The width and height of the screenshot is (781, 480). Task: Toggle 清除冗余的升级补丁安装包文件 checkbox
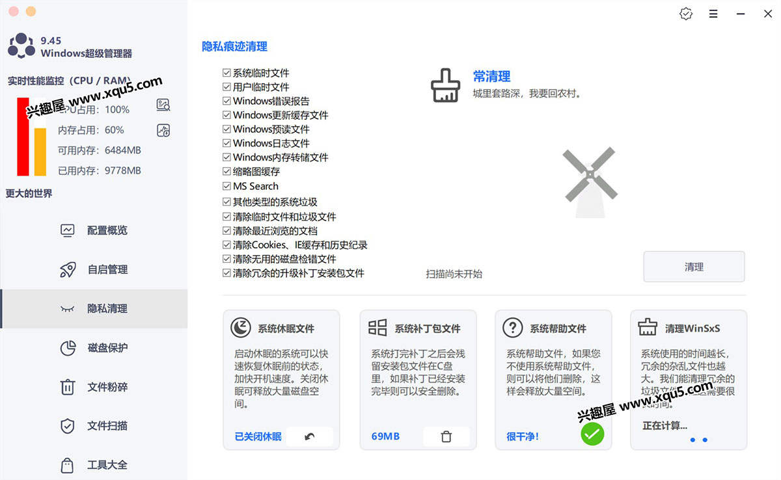(x=227, y=273)
